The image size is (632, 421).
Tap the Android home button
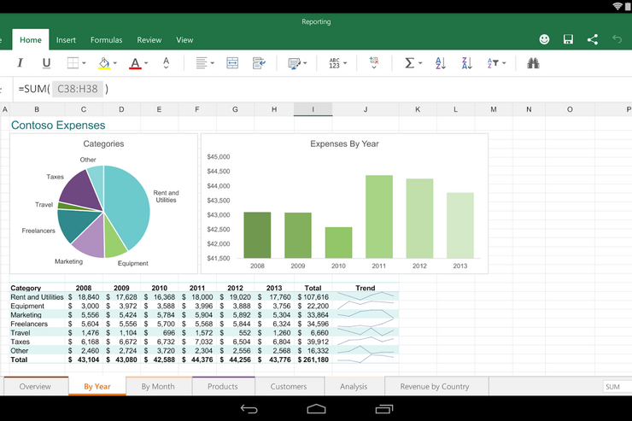pos(316,409)
